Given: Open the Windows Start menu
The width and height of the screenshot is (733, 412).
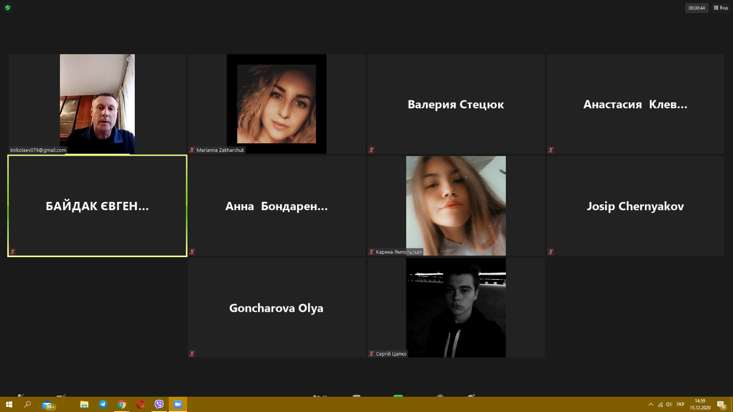Looking at the screenshot, I should click(9, 404).
